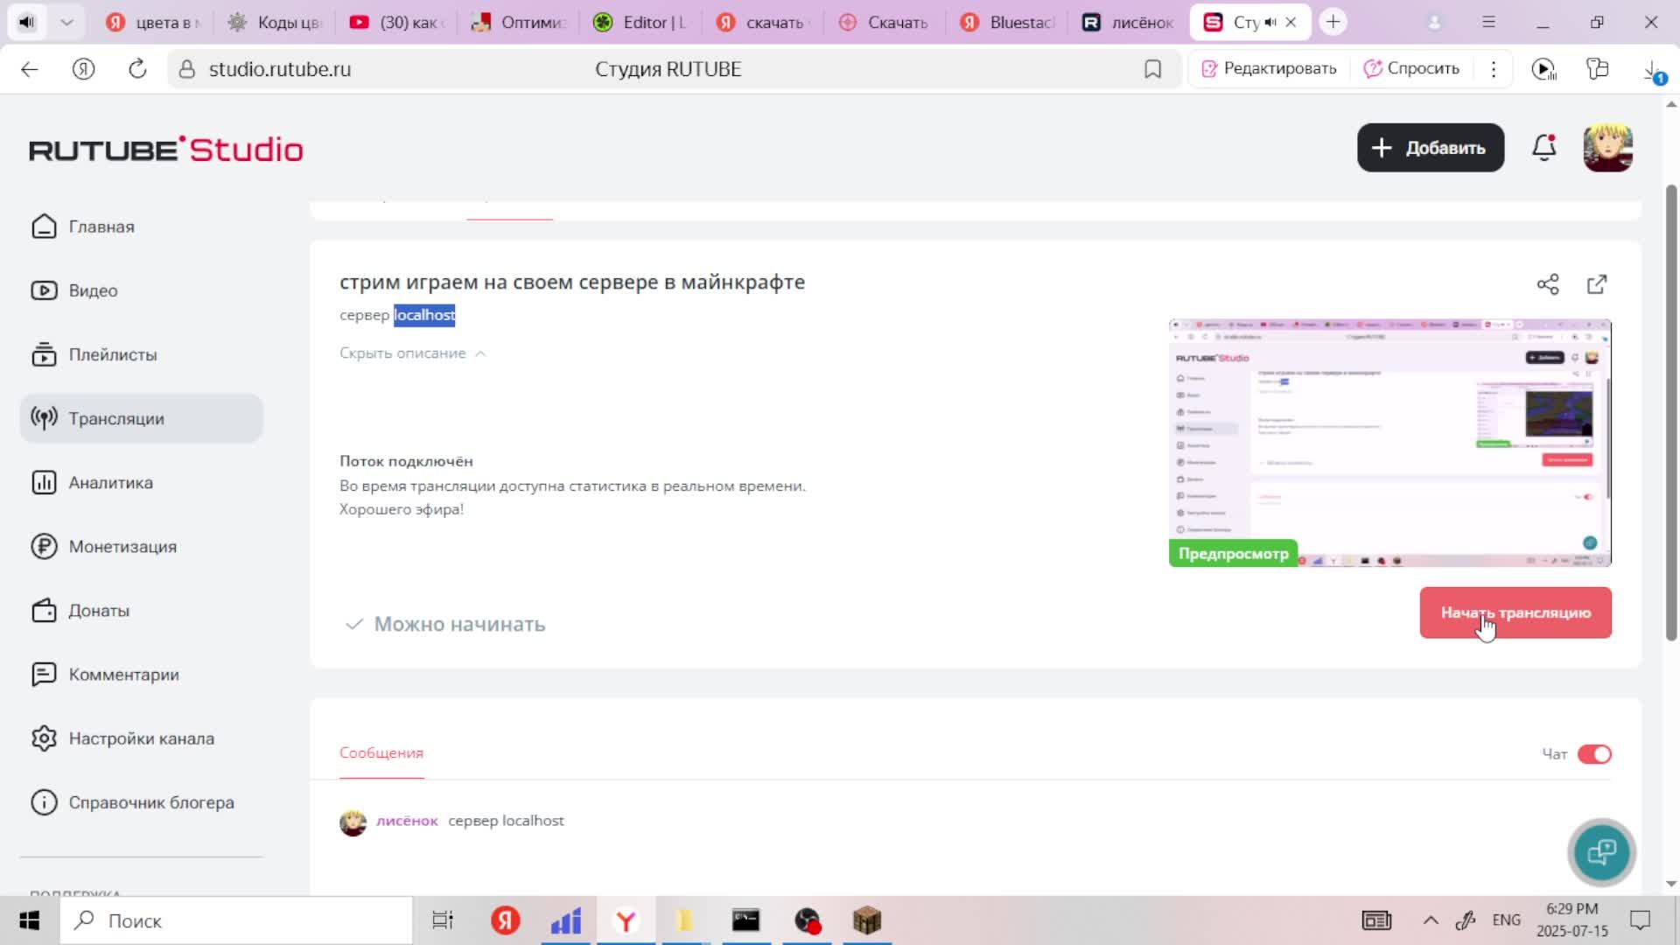Click the Редактировать toolbar button
This screenshot has height=945, width=1680.
coord(1269,68)
